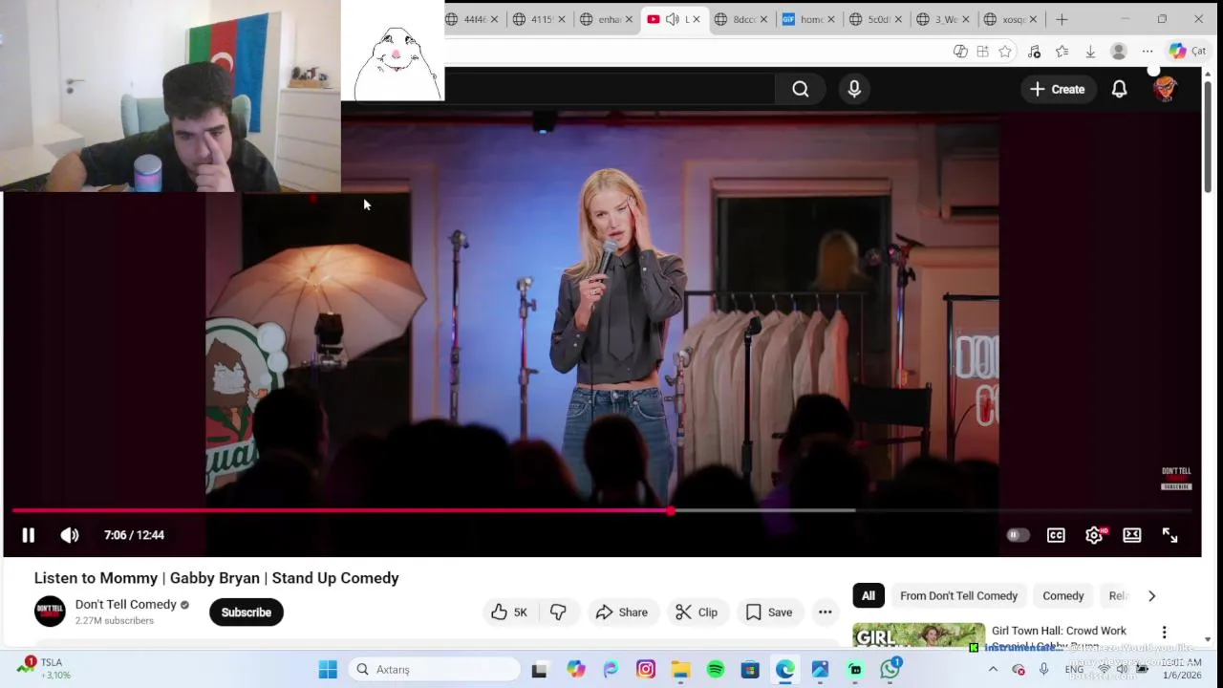
Task: Like the video (5K thumbs up)
Action: 509,613
